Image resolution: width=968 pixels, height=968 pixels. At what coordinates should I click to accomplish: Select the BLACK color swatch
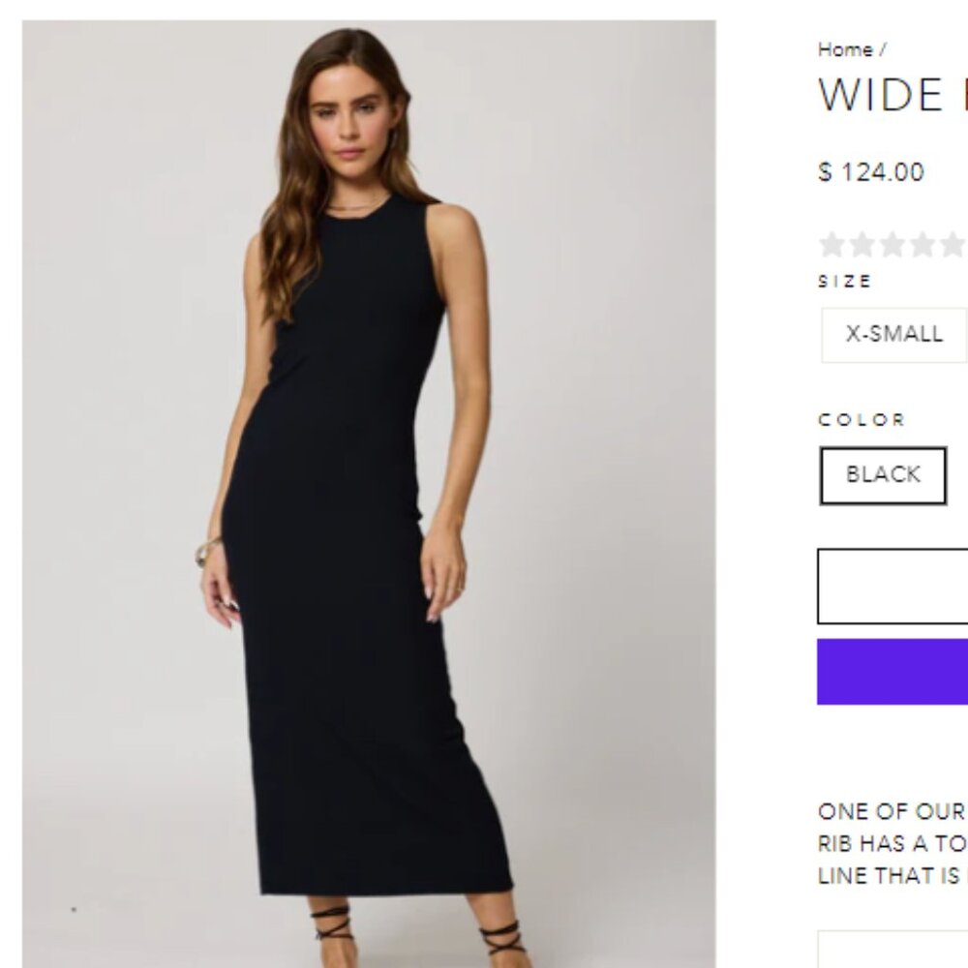coord(883,473)
